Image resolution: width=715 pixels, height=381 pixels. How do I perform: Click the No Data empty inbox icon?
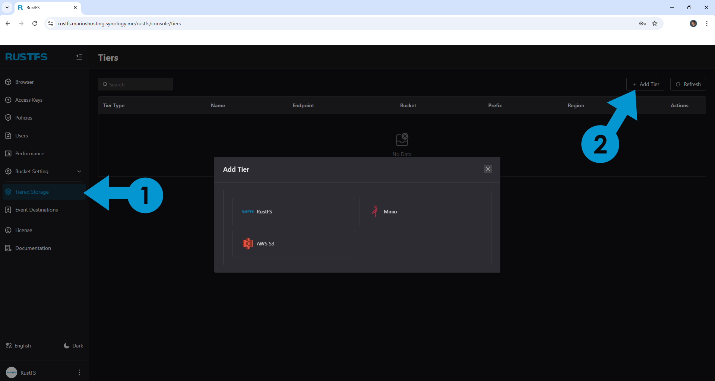pyautogui.click(x=402, y=140)
